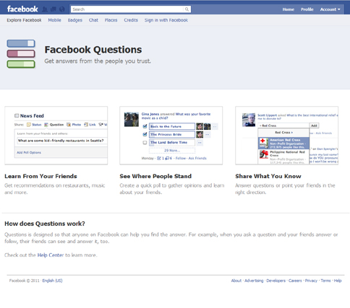Open friend requests icon in header

[45, 9]
